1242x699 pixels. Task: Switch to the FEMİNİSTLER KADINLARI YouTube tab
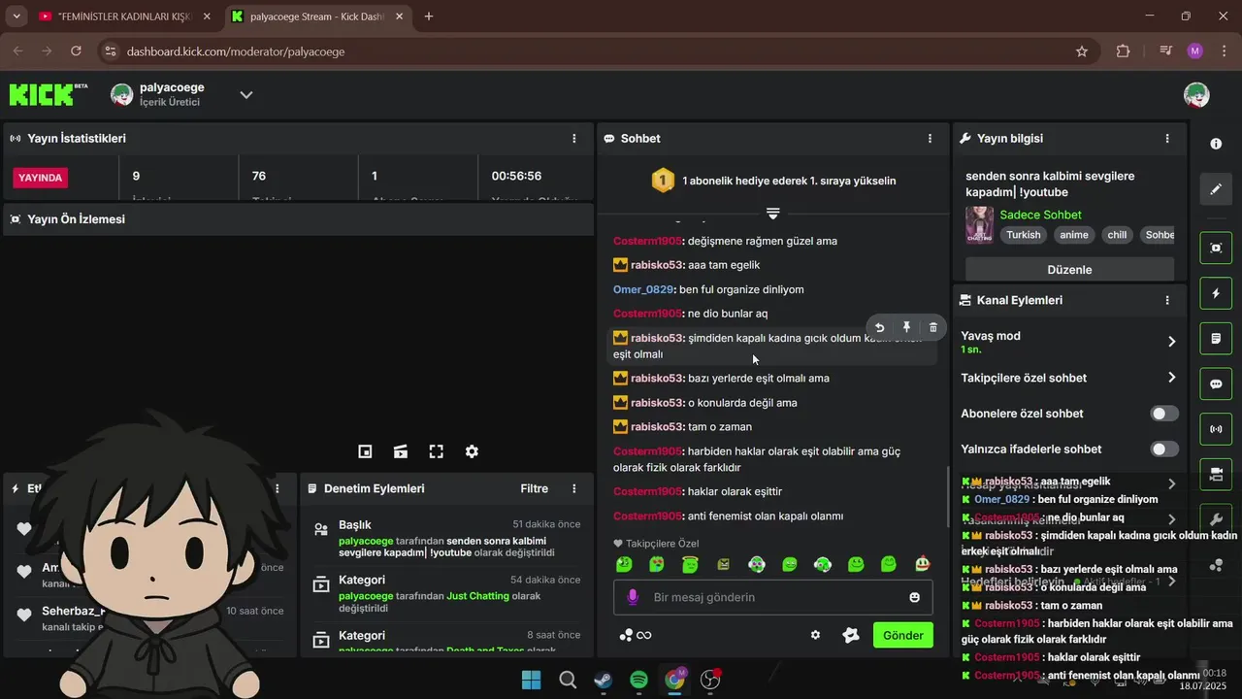[126, 17]
